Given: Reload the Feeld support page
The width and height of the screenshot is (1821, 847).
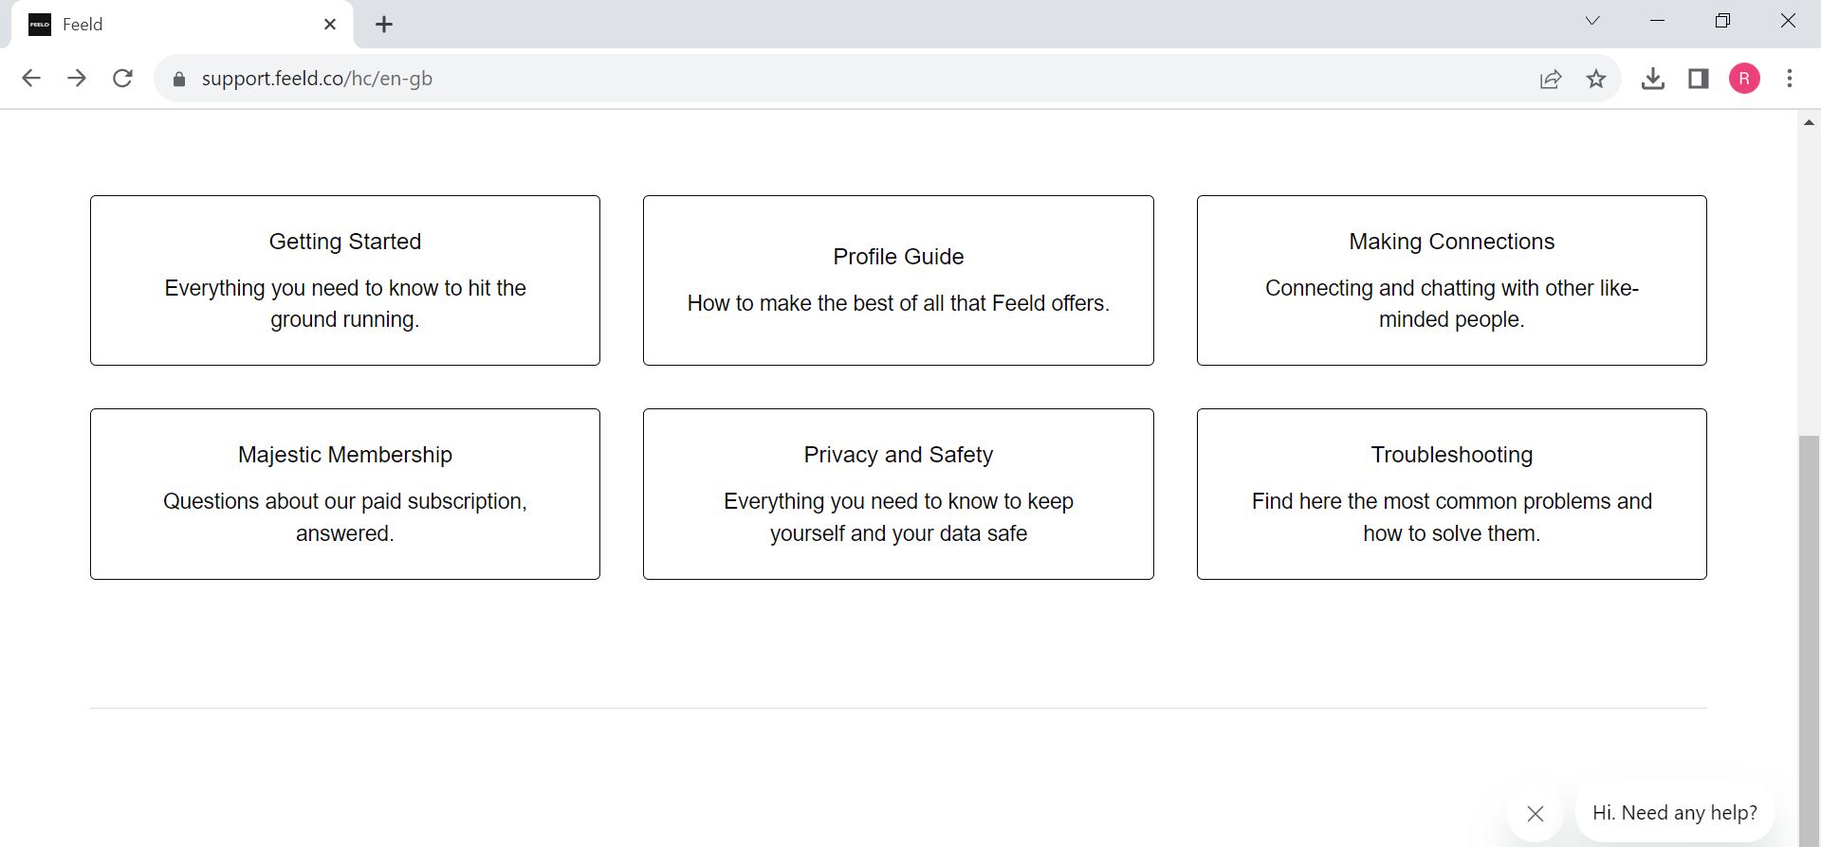Looking at the screenshot, I should point(122,79).
